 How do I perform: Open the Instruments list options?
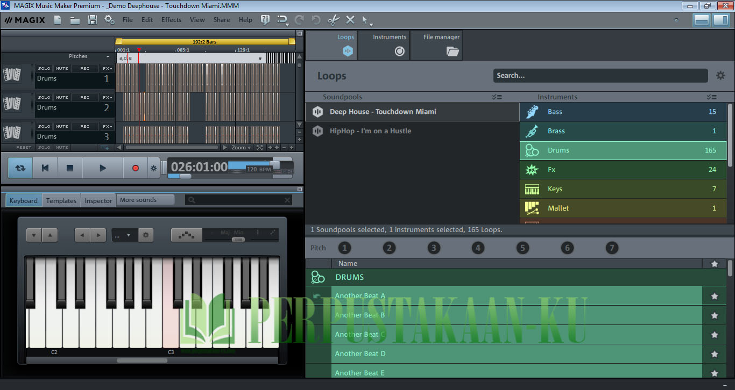(711, 97)
